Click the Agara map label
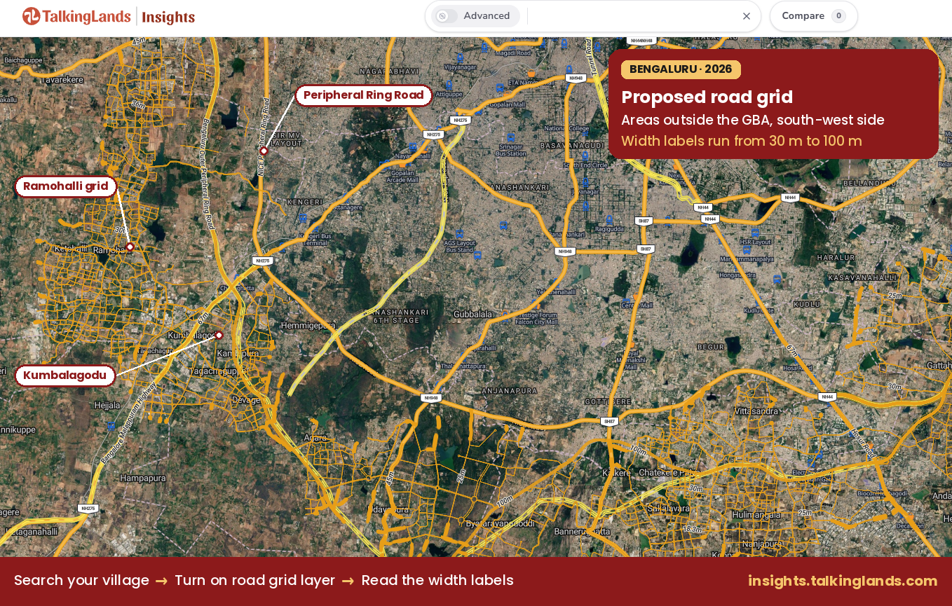Viewport: 952px width, 606px height. point(315,438)
